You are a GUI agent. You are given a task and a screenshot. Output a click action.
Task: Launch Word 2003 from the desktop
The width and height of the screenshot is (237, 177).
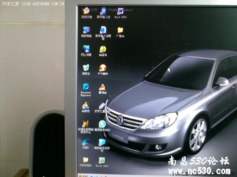[x=120, y=11]
